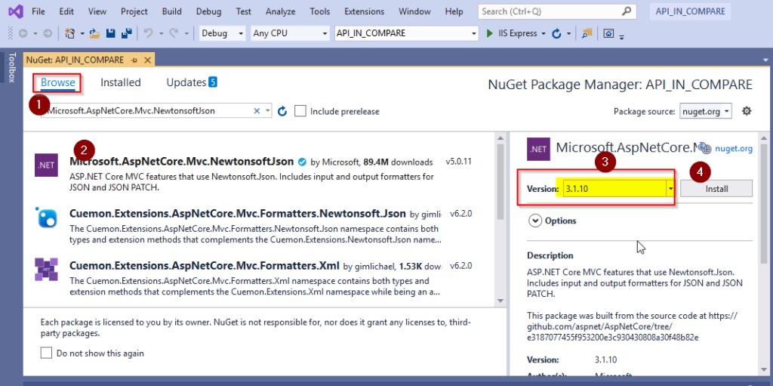Click the .NET icon in package details pane
Image resolution: width=773 pixels, height=386 pixels.
(x=539, y=150)
